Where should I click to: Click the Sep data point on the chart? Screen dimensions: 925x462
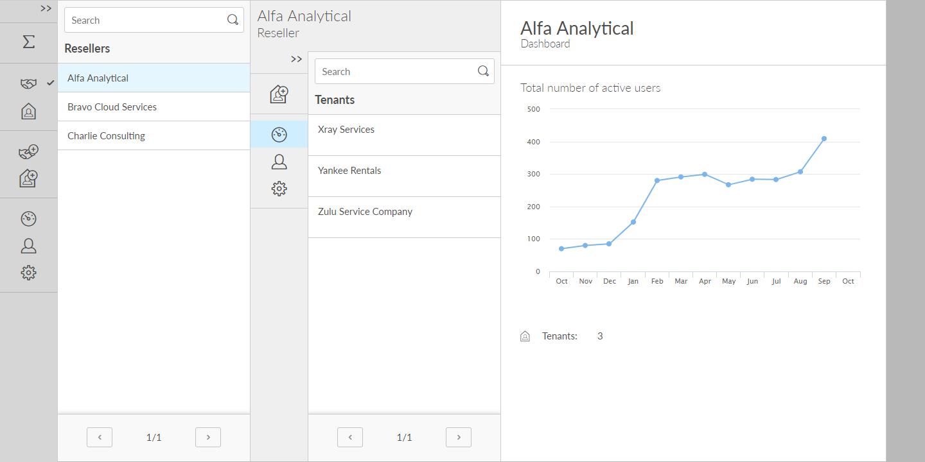pyautogui.click(x=824, y=139)
